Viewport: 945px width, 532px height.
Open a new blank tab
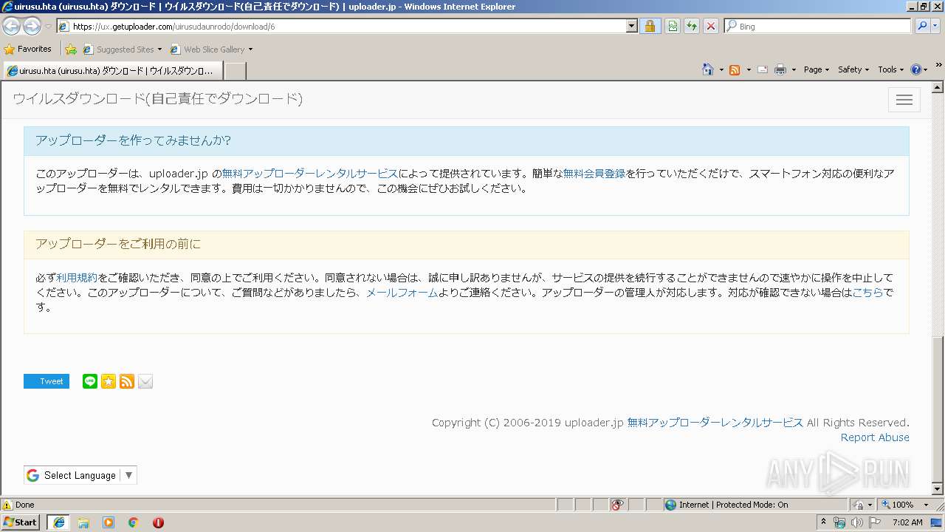point(235,71)
